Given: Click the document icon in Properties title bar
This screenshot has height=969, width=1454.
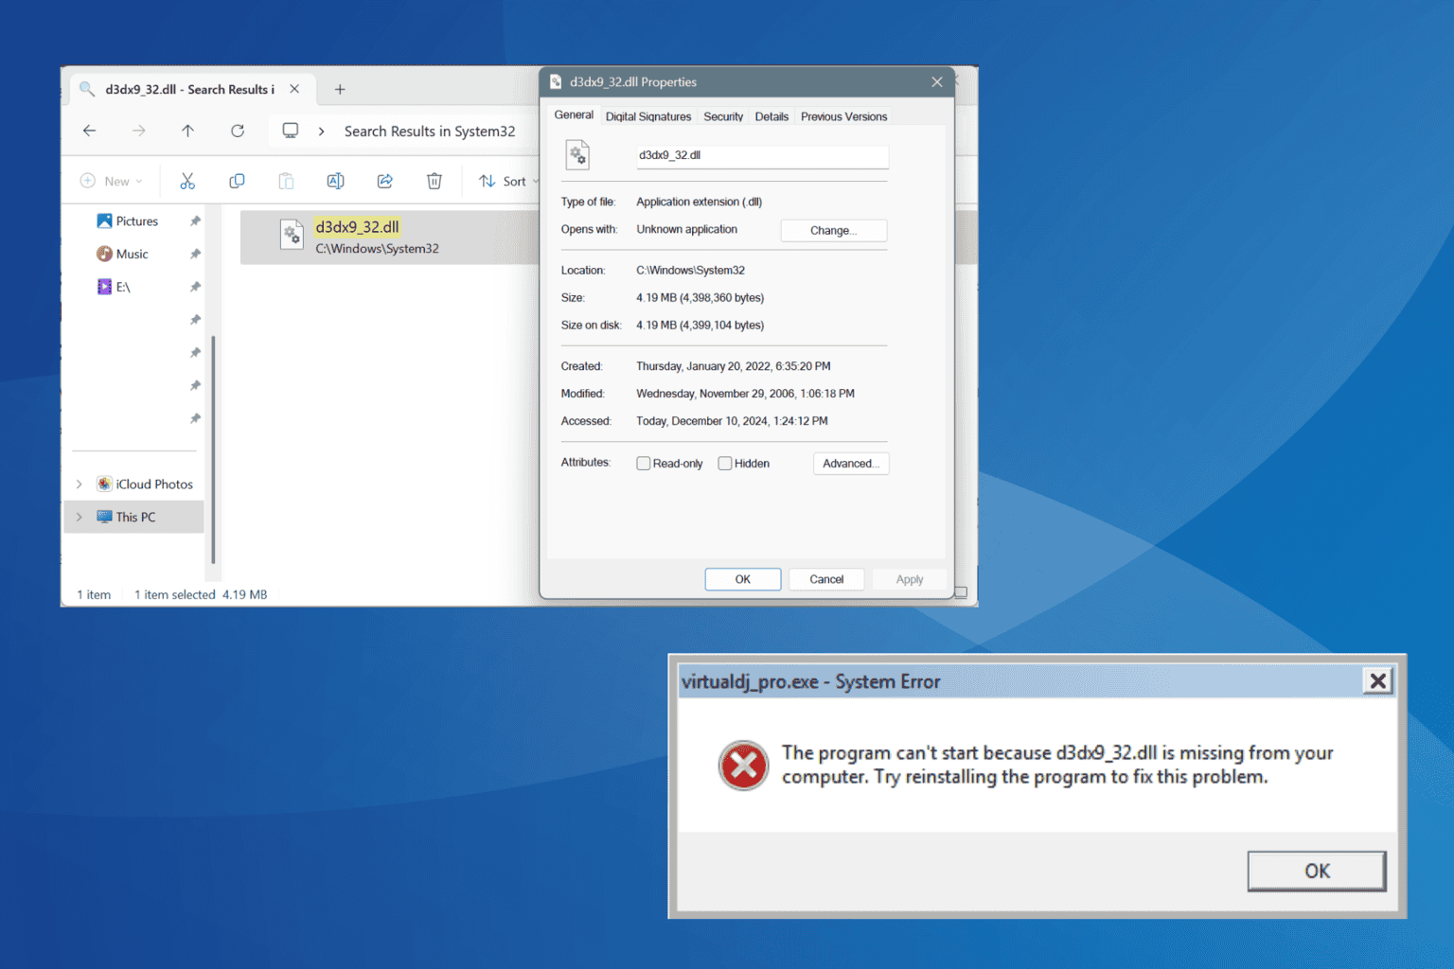Looking at the screenshot, I should pyautogui.click(x=556, y=82).
